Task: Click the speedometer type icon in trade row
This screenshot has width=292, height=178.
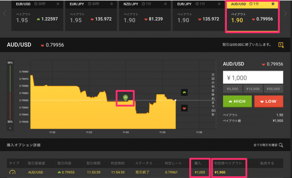Action: pos(12,172)
